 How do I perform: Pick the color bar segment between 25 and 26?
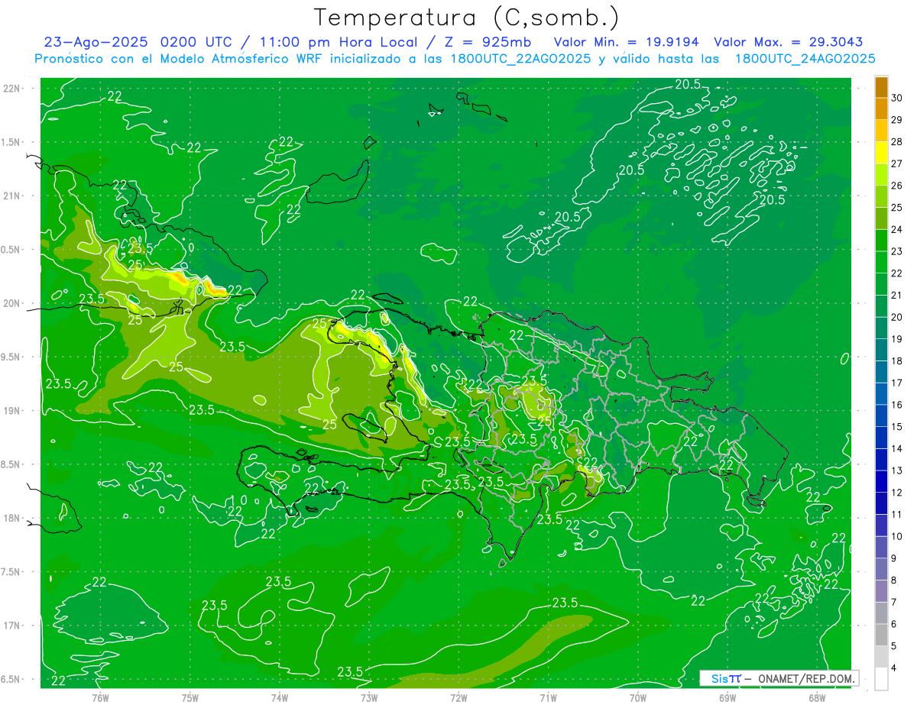(x=881, y=197)
